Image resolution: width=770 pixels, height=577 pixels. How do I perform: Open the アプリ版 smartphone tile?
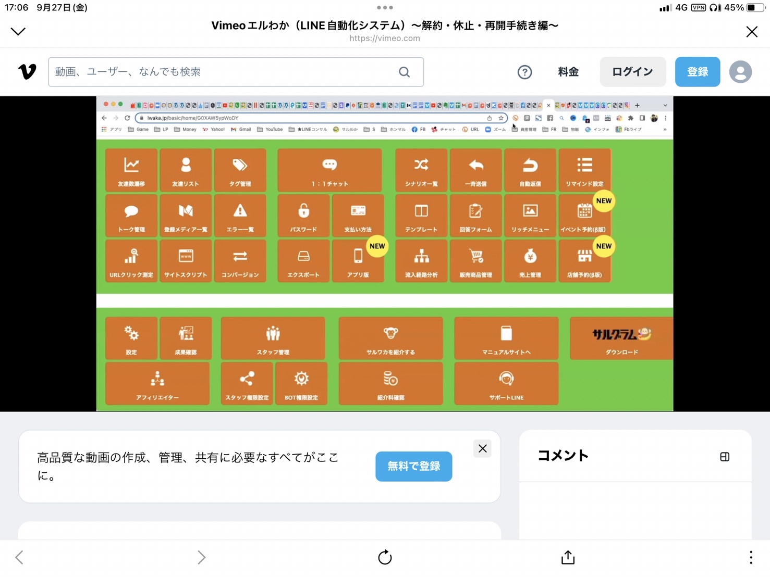(358, 260)
